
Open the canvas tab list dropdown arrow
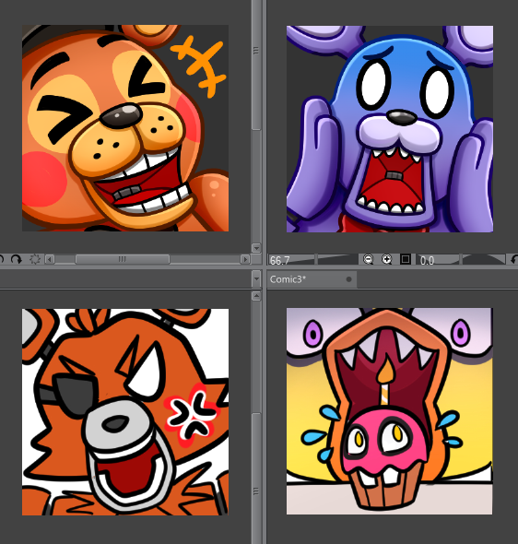coord(256,278)
